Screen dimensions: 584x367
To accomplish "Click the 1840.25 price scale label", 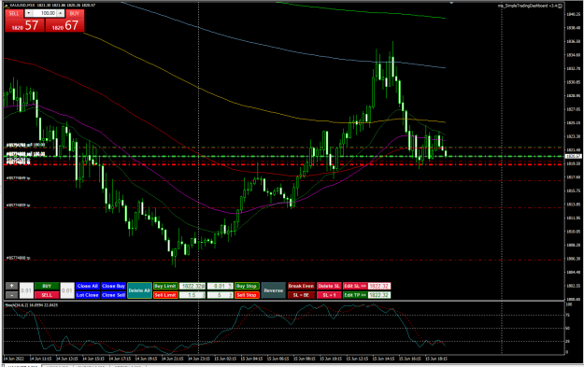I will coord(573,14).
